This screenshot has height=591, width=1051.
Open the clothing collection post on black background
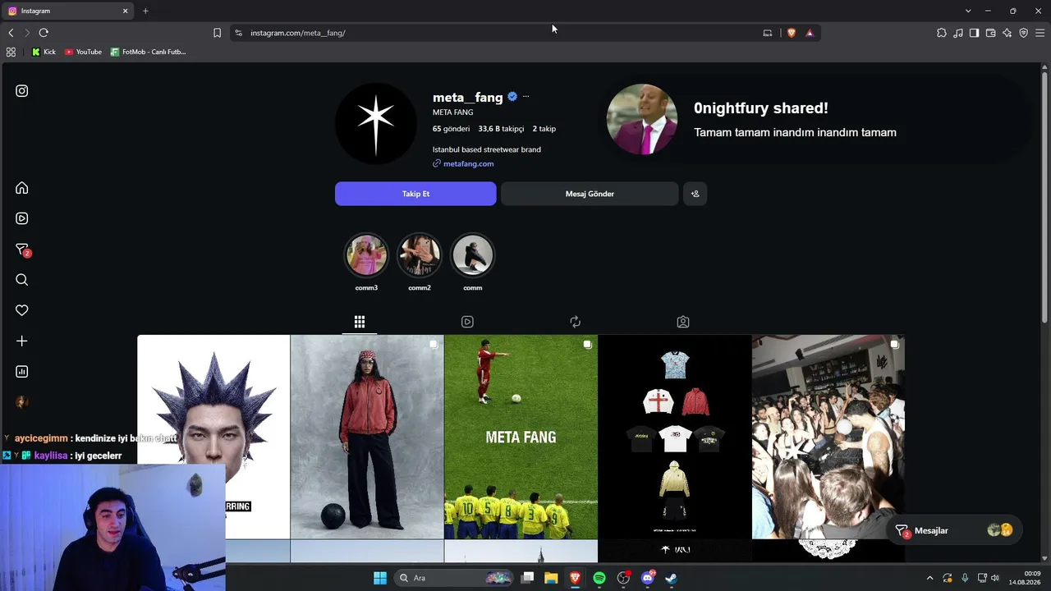click(674, 437)
